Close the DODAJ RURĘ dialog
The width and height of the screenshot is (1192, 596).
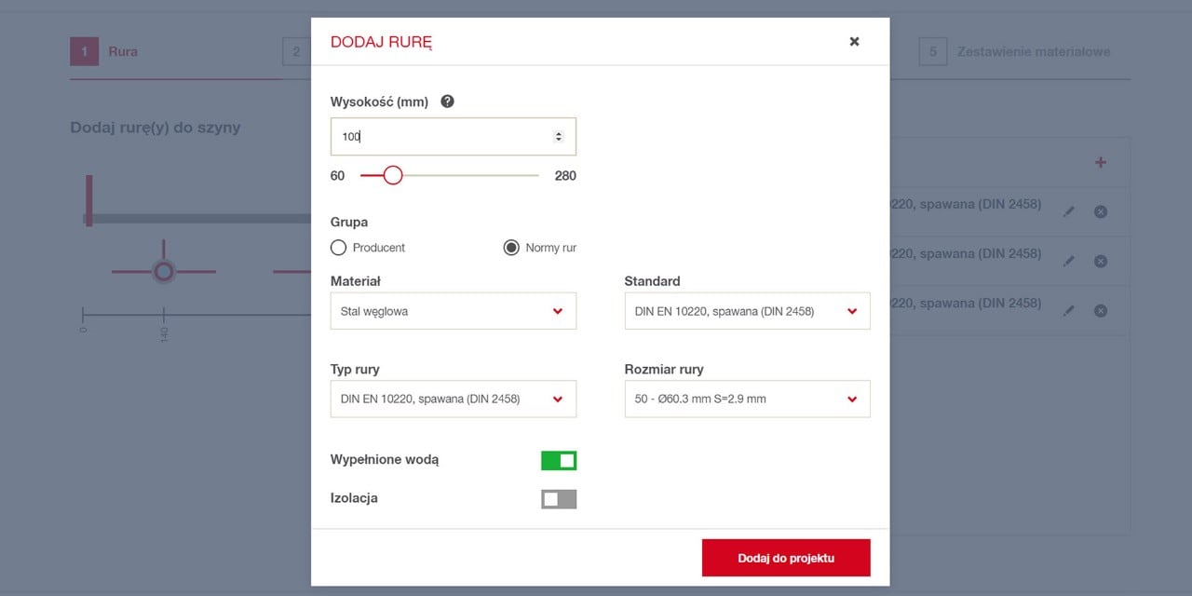[854, 41]
